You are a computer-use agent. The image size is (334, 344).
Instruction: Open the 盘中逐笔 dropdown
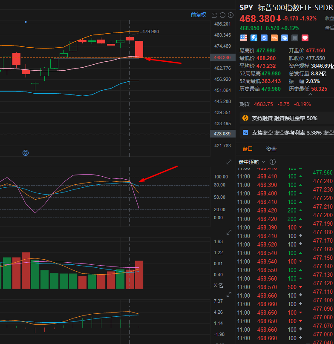coord(252,162)
